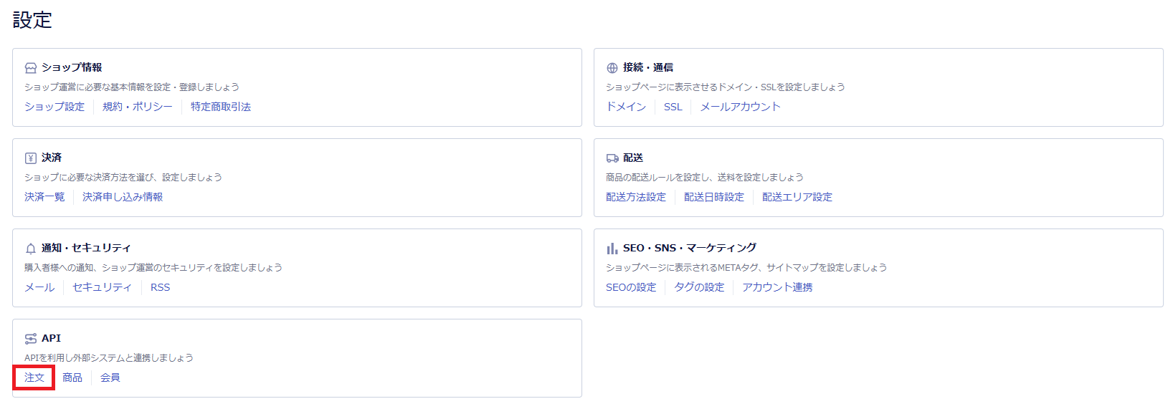Select the SSL link
This screenshot has height=409, width=1173.
coord(673,107)
